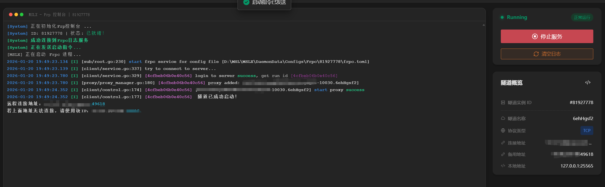
Task: Click the frpc.toml config path in log
Action: 296,62
